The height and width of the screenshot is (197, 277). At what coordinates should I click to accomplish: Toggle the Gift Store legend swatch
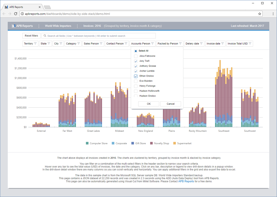tap(133, 143)
